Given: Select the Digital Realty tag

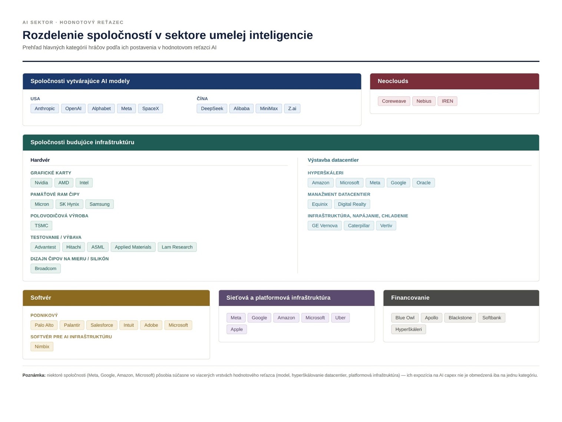Looking at the screenshot, I should click(352, 204).
